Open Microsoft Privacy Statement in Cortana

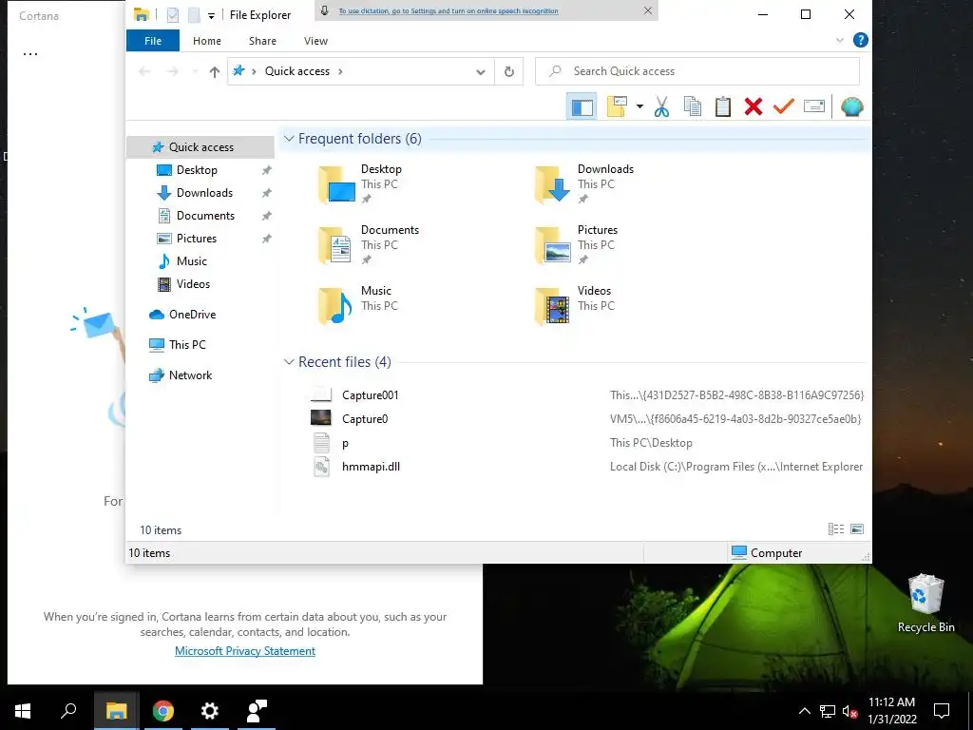coord(245,651)
